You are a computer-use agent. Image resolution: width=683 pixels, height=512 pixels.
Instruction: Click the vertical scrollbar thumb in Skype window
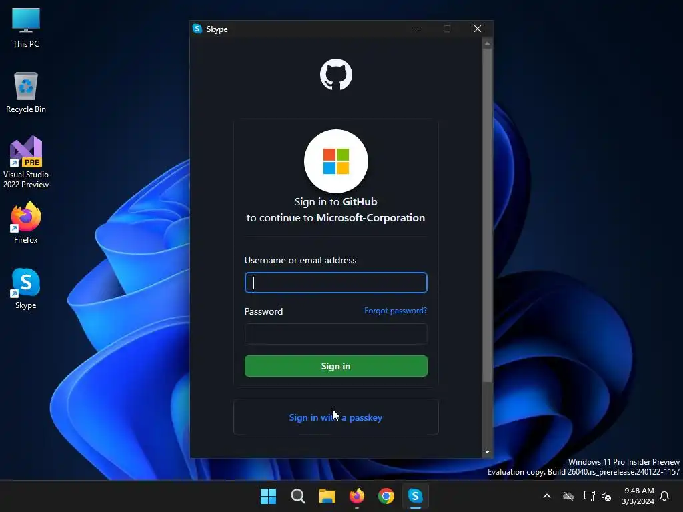(x=487, y=215)
